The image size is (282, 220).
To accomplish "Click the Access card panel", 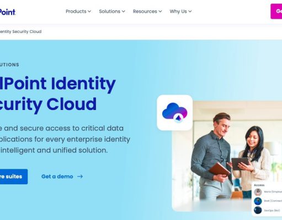I will (267, 199).
